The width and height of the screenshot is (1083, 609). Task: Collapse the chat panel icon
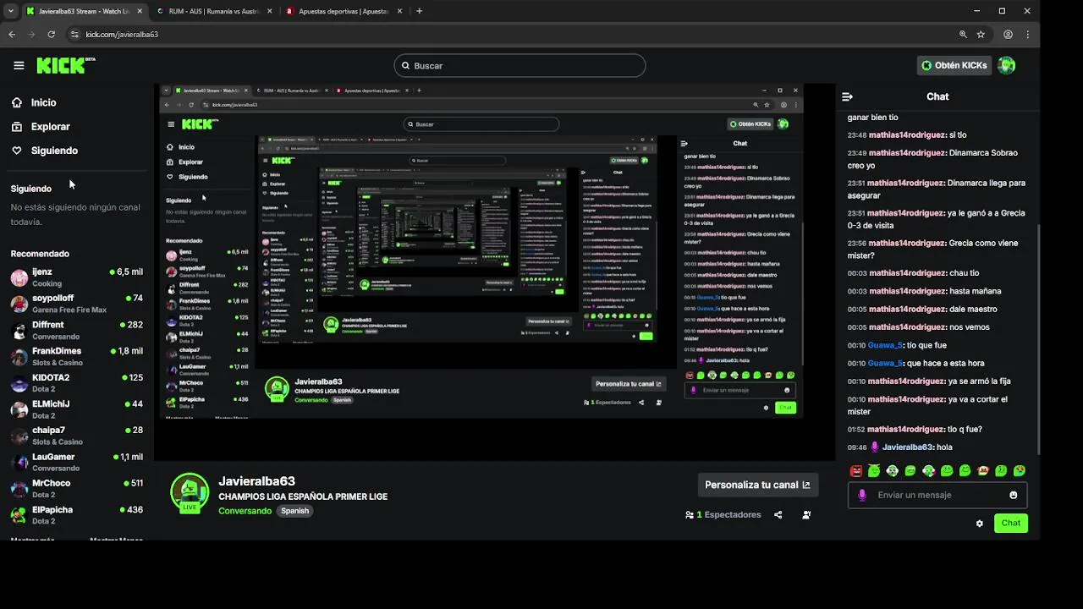(x=847, y=96)
